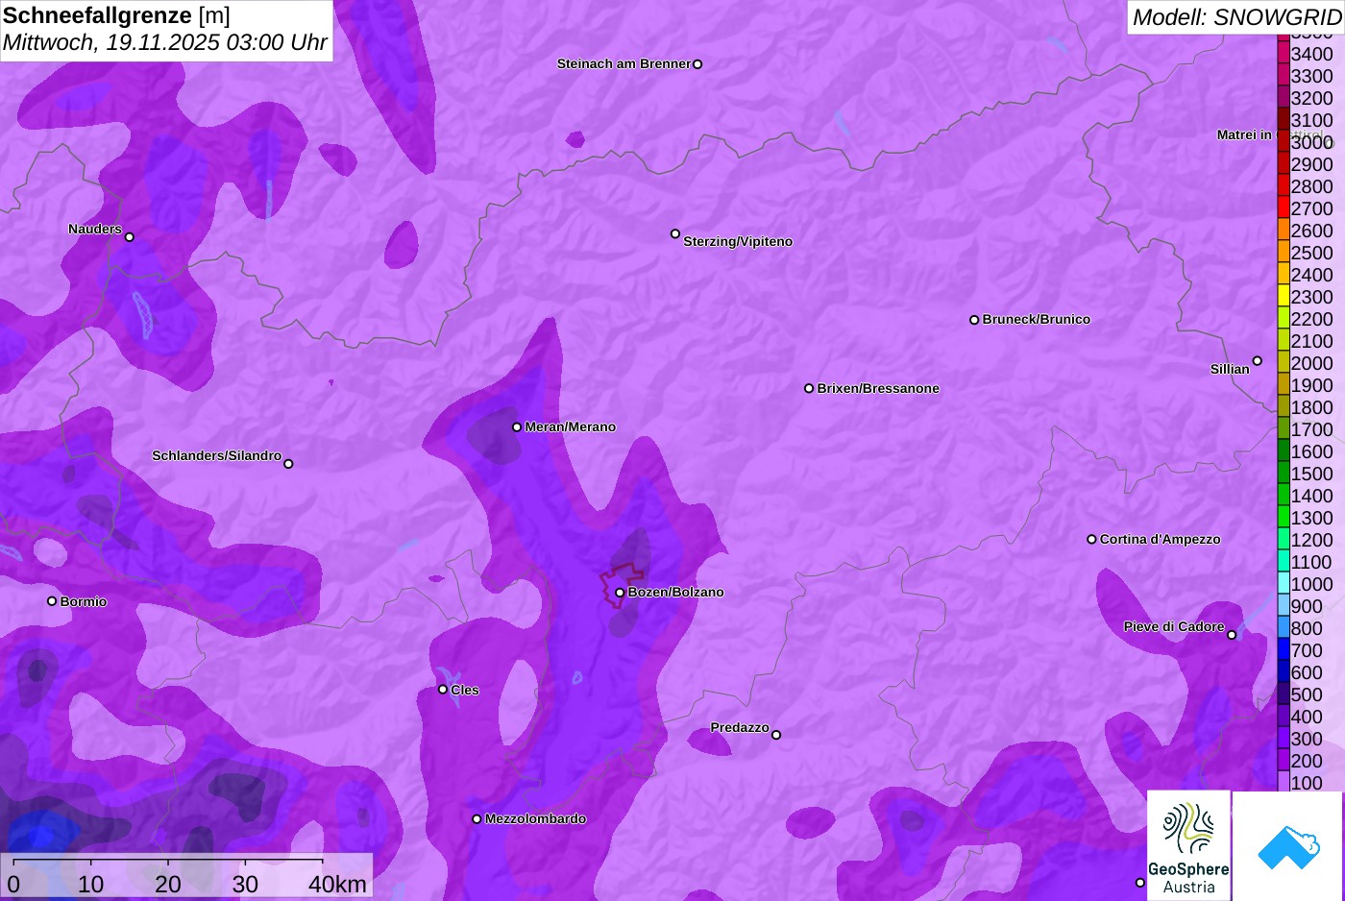Image resolution: width=1345 pixels, height=901 pixels.
Task: Click the "Steinach am Brenner" label text
Action: pos(624,64)
